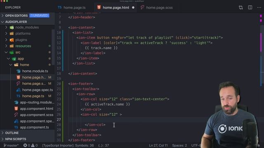
Task: Expand the Outline section
Action: (2, 133)
